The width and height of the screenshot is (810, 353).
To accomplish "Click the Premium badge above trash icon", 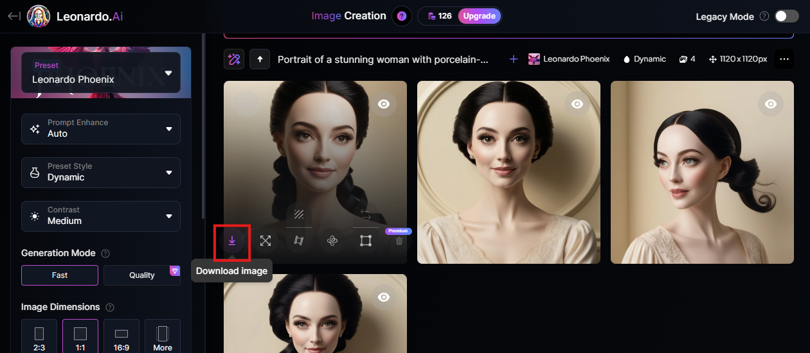I will 399,230.
